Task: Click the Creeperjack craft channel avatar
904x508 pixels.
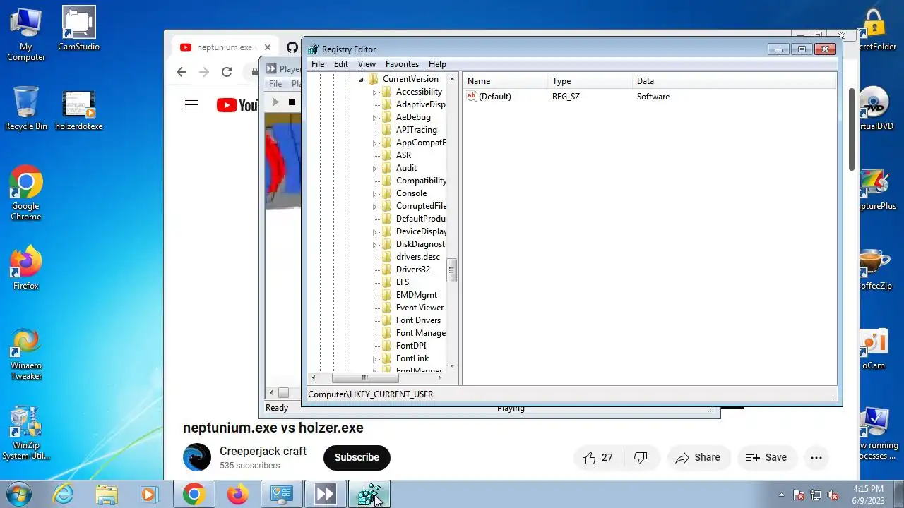Action: coord(197,457)
